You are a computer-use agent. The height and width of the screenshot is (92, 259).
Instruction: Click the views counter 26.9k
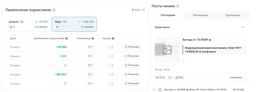click(x=160, y=77)
